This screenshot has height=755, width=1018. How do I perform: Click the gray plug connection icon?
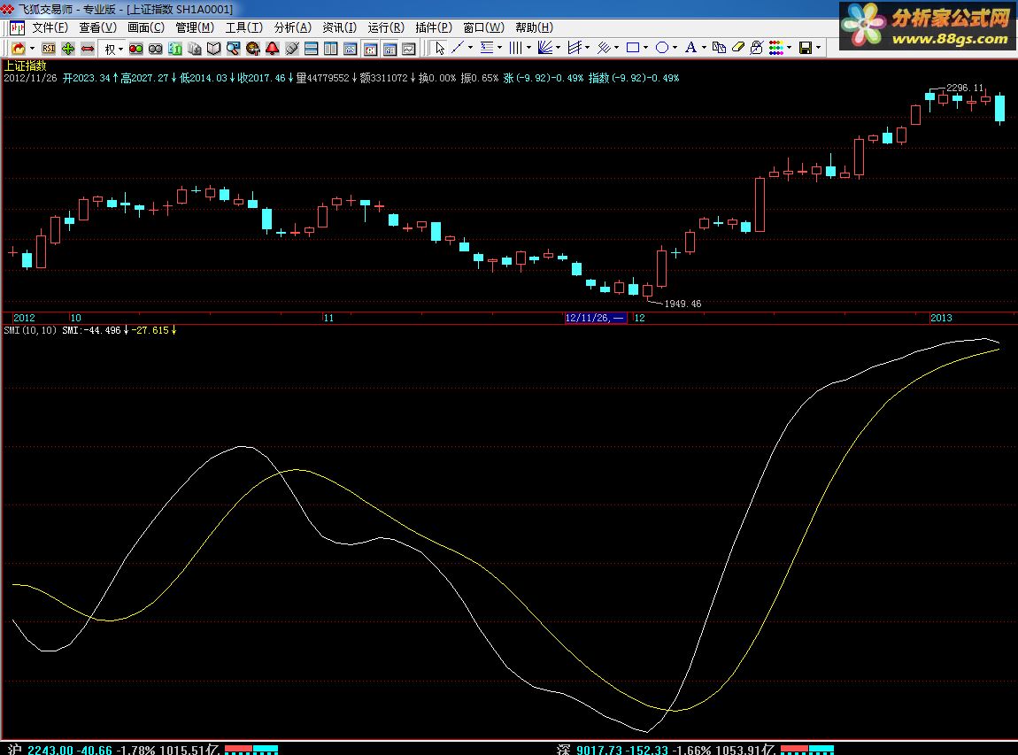pos(291,48)
